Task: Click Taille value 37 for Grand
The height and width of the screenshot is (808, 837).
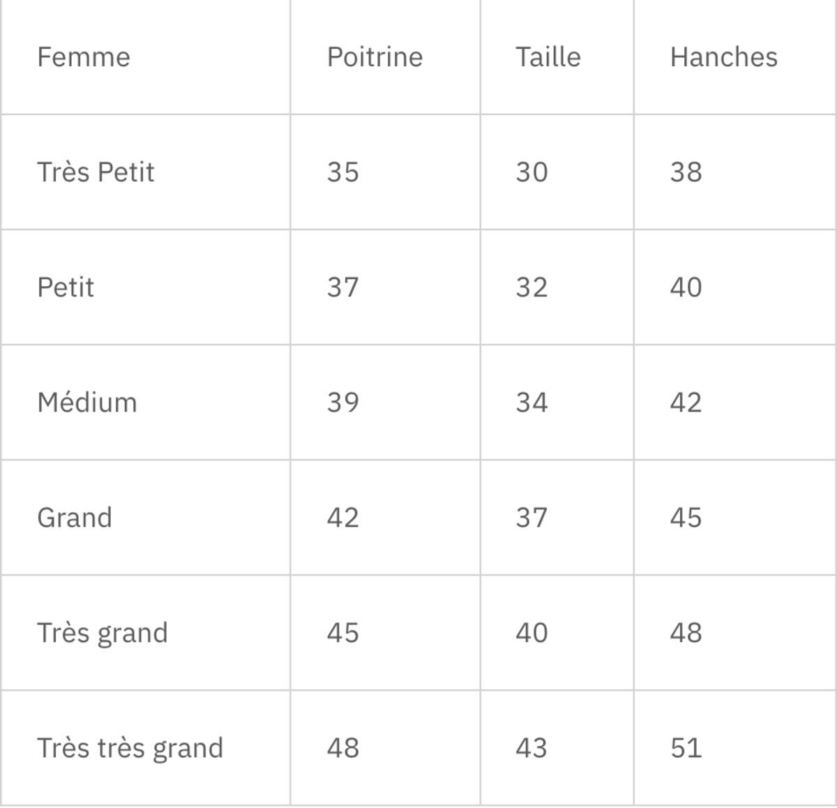Action: [x=531, y=518]
